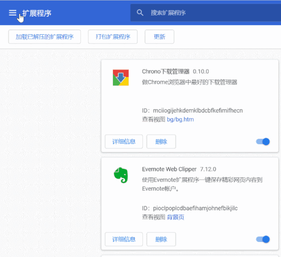Click the Chrono download manager icon
281x257 pixels.
pos(121,77)
